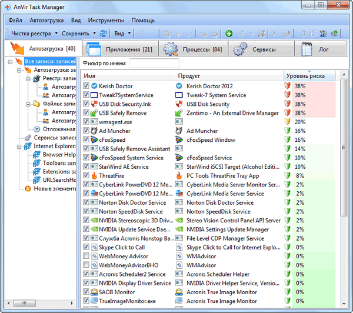353x313 pixels.
Task: Enable the WebMoney Advisor checkbox
Action: click(86, 256)
